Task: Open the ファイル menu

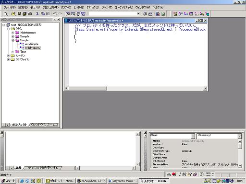Action: [x=10, y=7]
